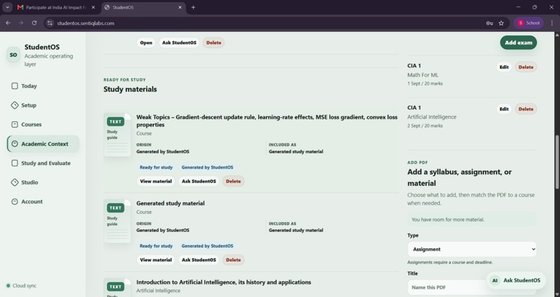
Task: Open Setup in sidebar
Action: coord(43,105)
